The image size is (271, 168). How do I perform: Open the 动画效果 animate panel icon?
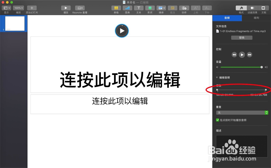[252, 8]
